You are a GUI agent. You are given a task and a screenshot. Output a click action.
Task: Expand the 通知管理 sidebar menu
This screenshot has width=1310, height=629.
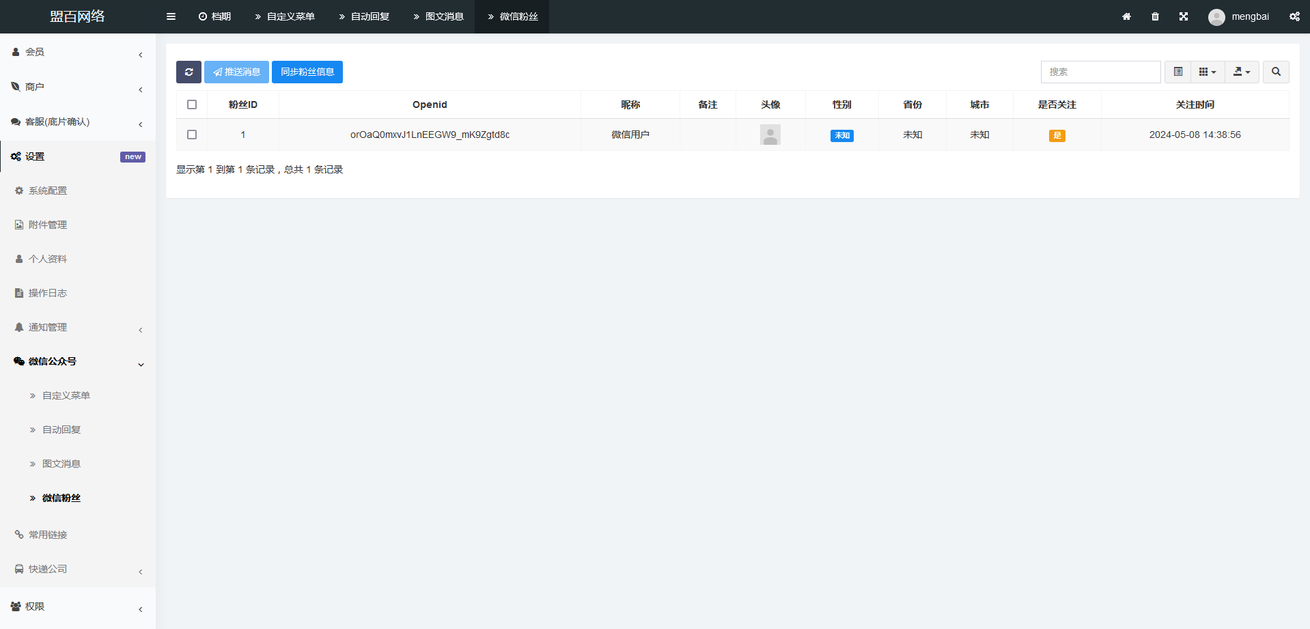(x=78, y=327)
